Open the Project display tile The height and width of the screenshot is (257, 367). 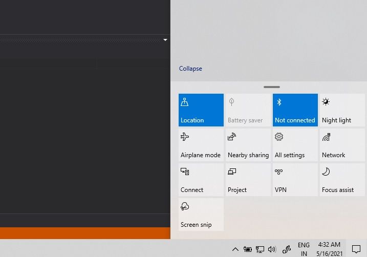[248, 180]
